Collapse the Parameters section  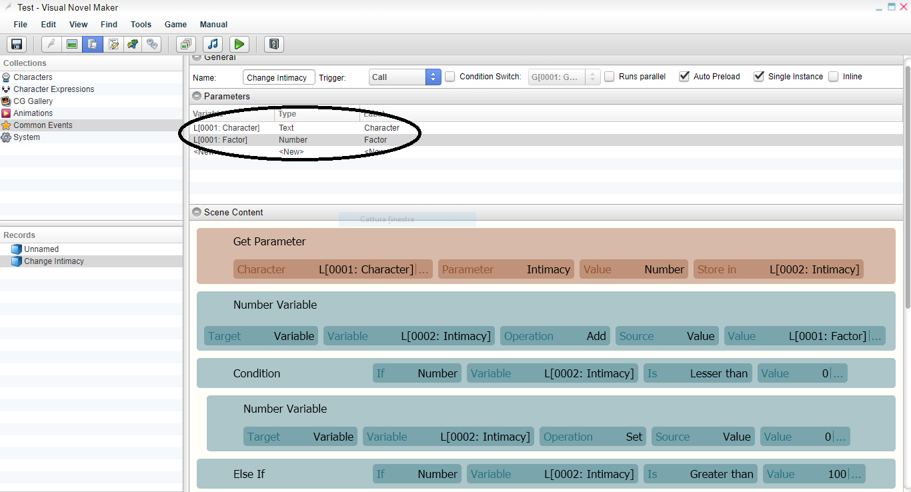pos(197,97)
